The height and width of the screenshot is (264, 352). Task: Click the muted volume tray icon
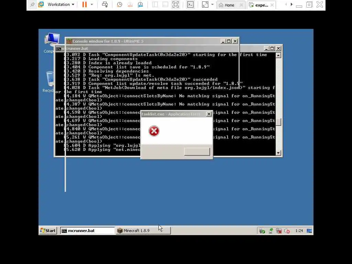click(287, 231)
